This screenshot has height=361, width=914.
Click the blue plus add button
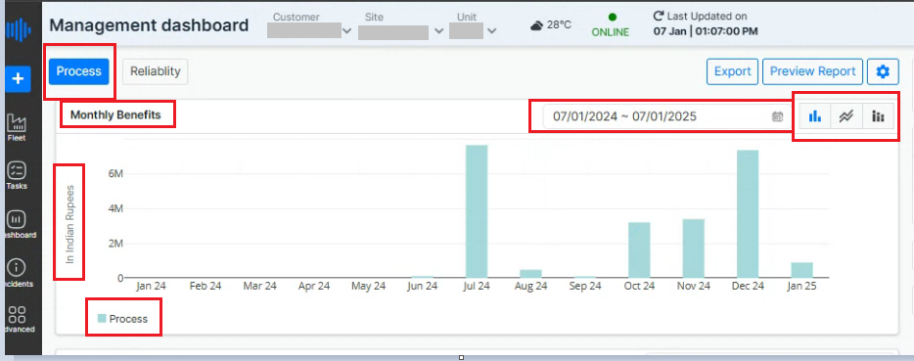(x=18, y=78)
